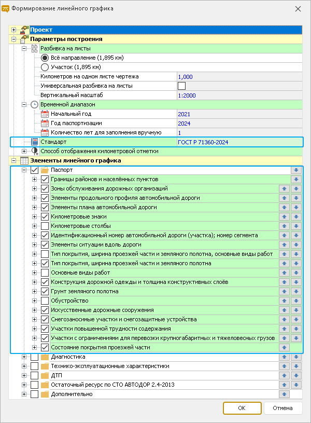Viewport: 311px width, 423px height.
Task: Uncheck Элементы ситуации вдоль дороги
Action: point(45,244)
